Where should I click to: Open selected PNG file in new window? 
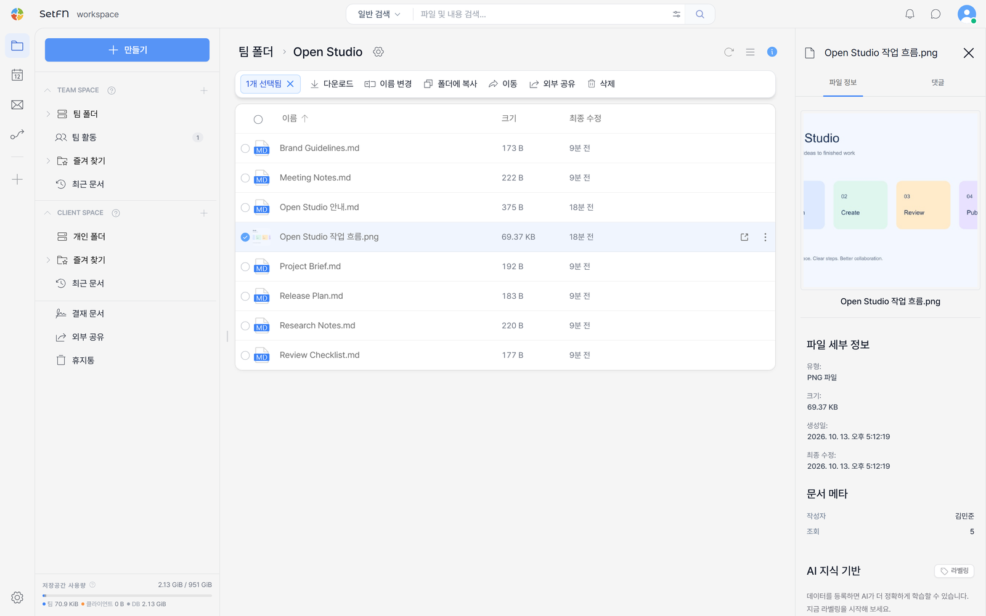pyautogui.click(x=744, y=237)
